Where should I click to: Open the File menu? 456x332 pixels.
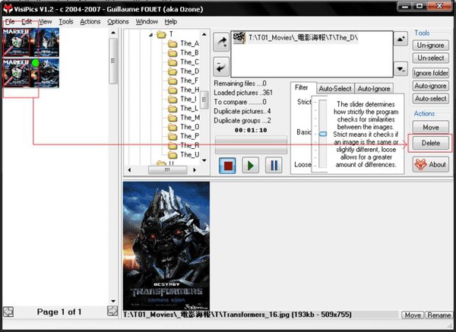(x=10, y=21)
